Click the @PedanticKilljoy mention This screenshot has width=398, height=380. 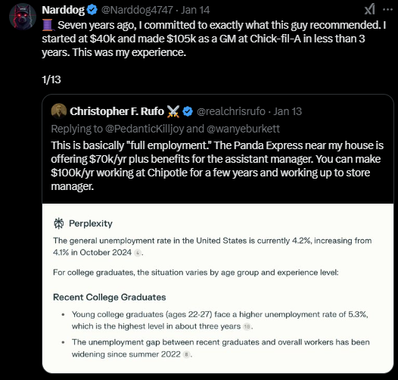pyautogui.click(x=145, y=129)
